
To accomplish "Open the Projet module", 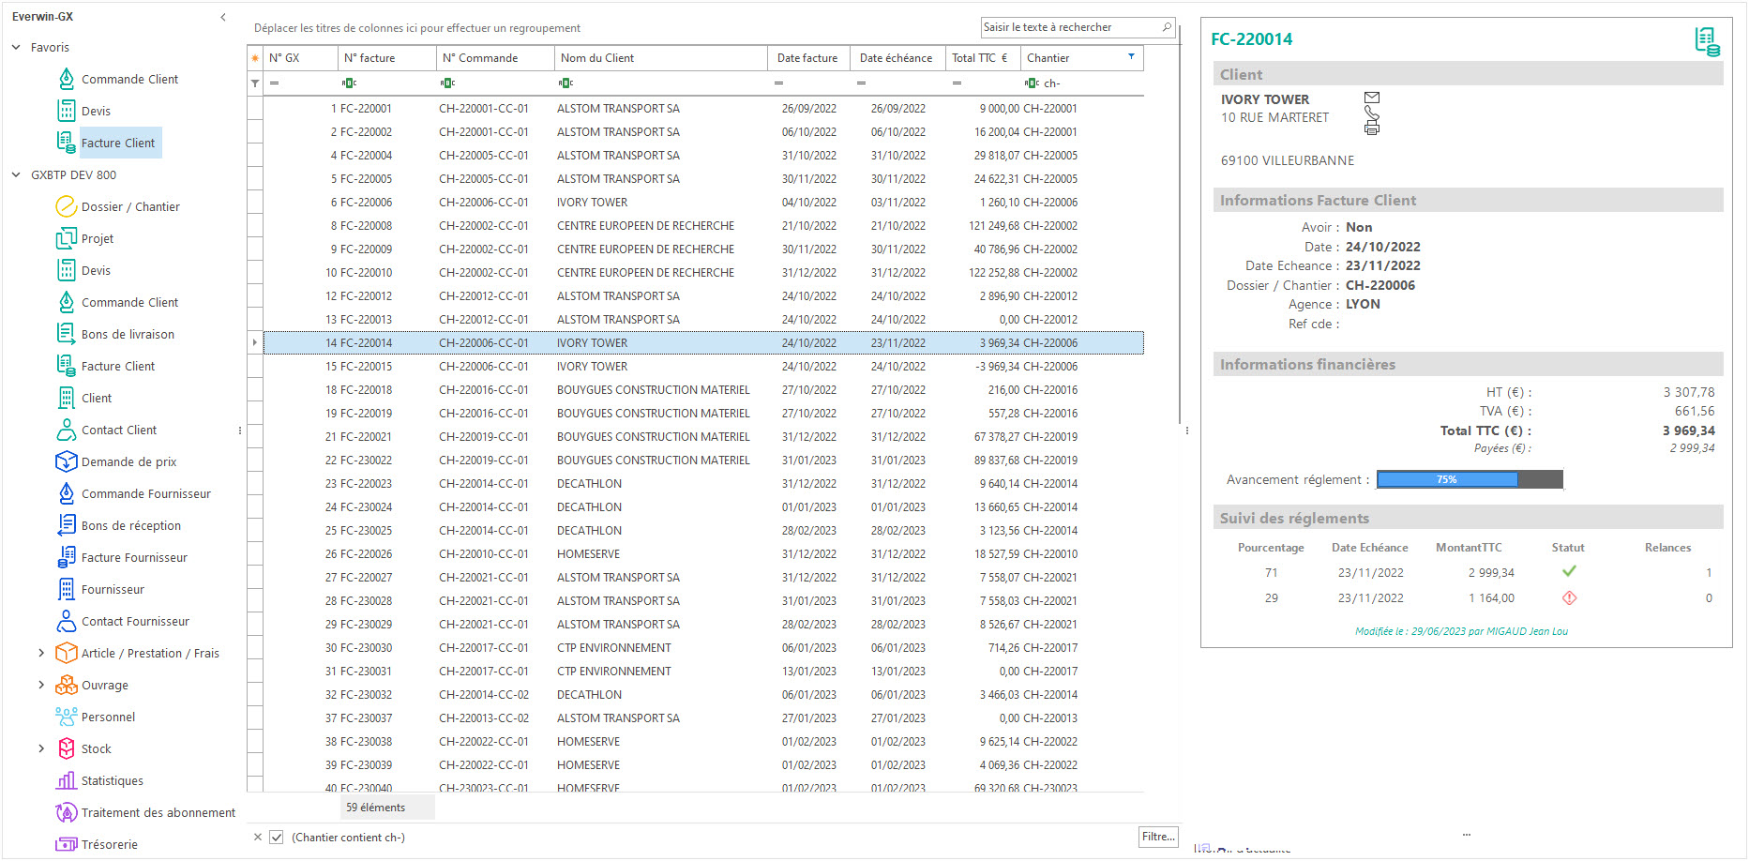I will [98, 239].
